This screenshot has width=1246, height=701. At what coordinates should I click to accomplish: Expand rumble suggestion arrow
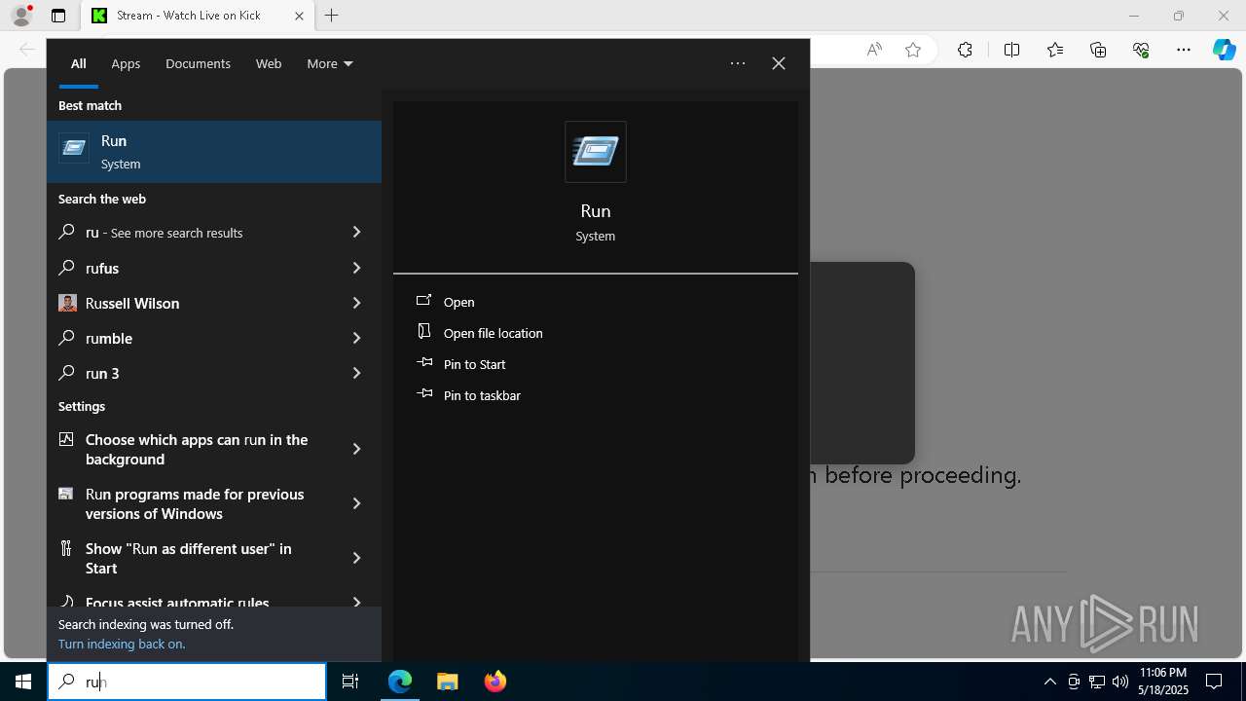tap(356, 338)
